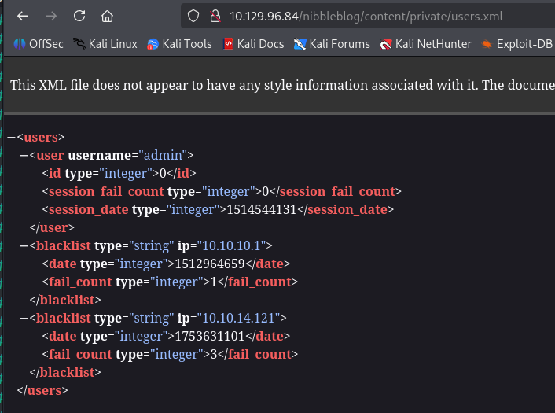Screen dimensions: 555x413
Task: Go back to the previous page
Action: (23, 16)
